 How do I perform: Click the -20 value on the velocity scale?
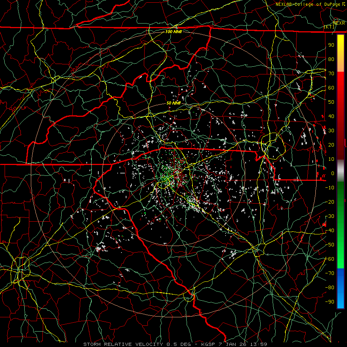[330, 202]
